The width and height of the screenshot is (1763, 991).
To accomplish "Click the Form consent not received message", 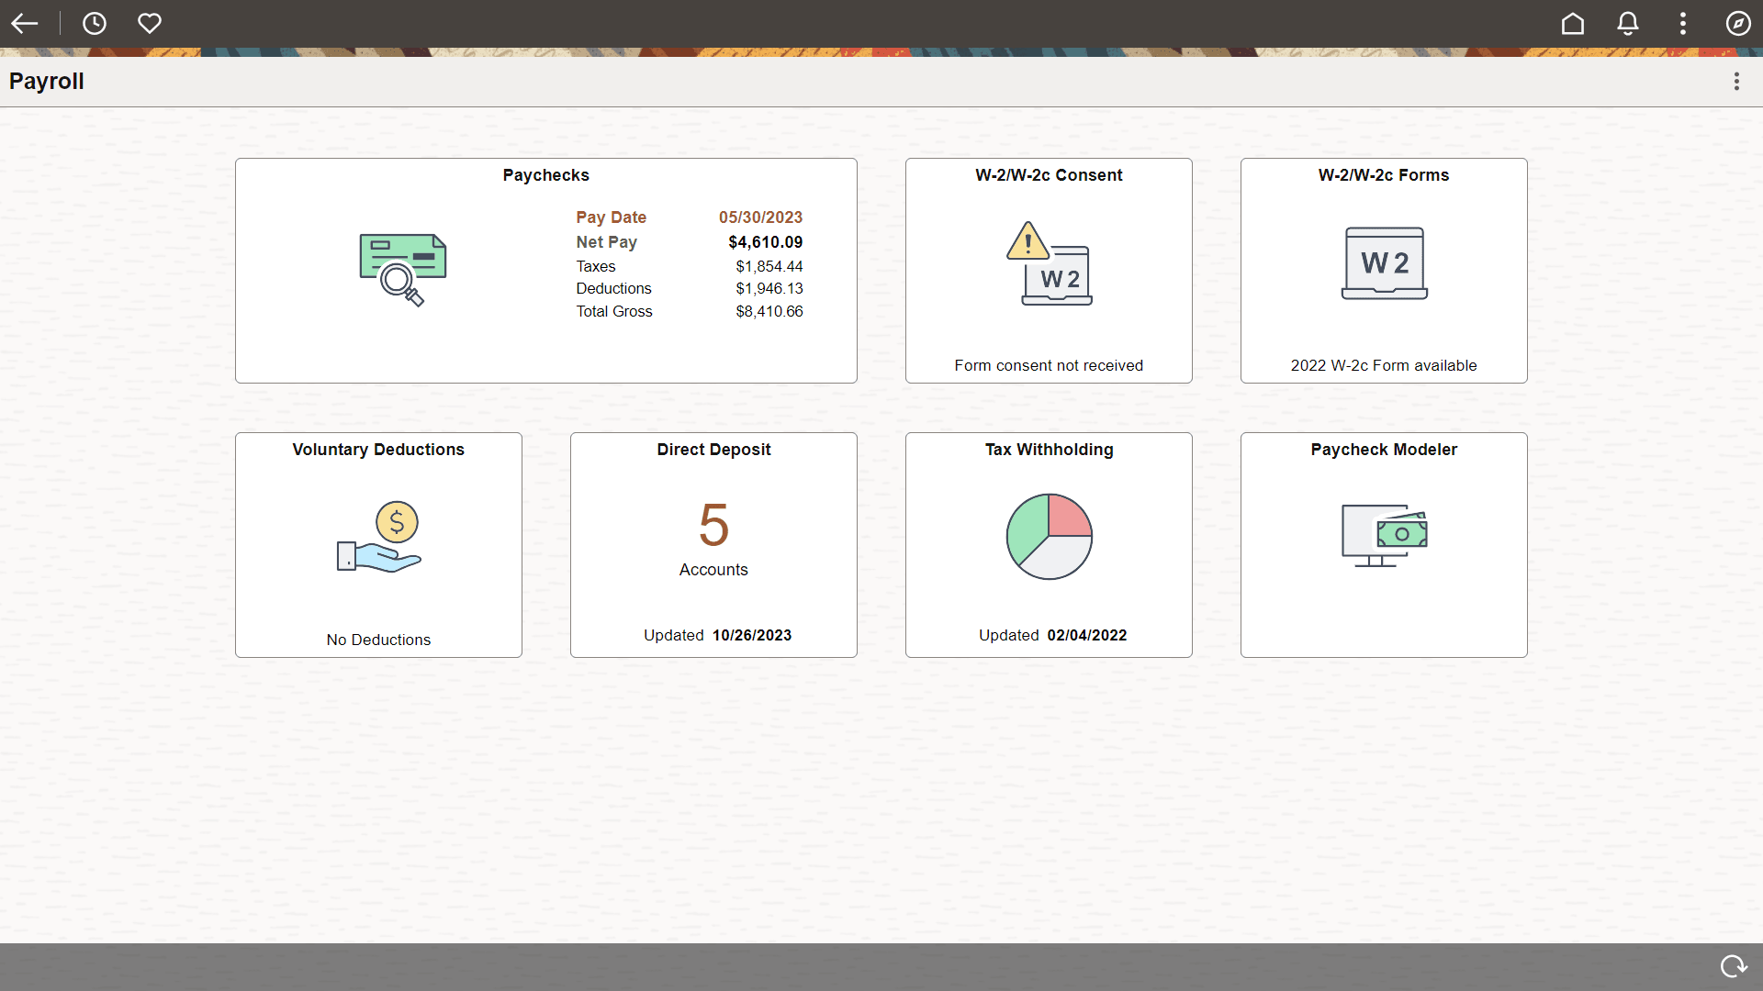I will coord(1048,365).
